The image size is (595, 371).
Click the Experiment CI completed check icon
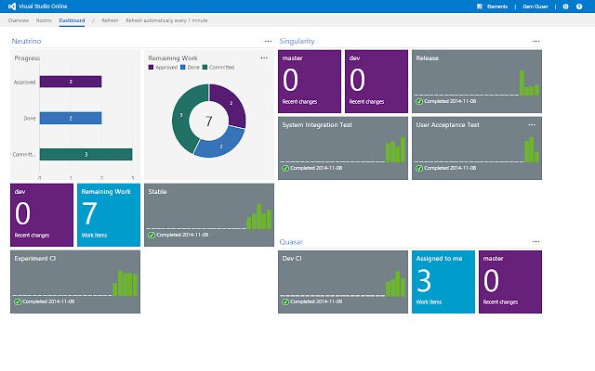[18, 301]
